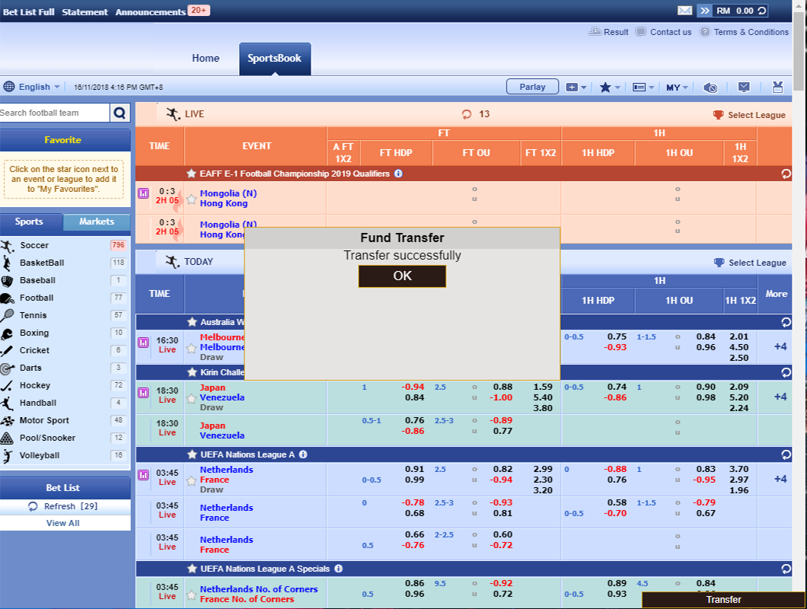Open the mail inbox envelope icon
807x609 pixels.
point(684,11)
